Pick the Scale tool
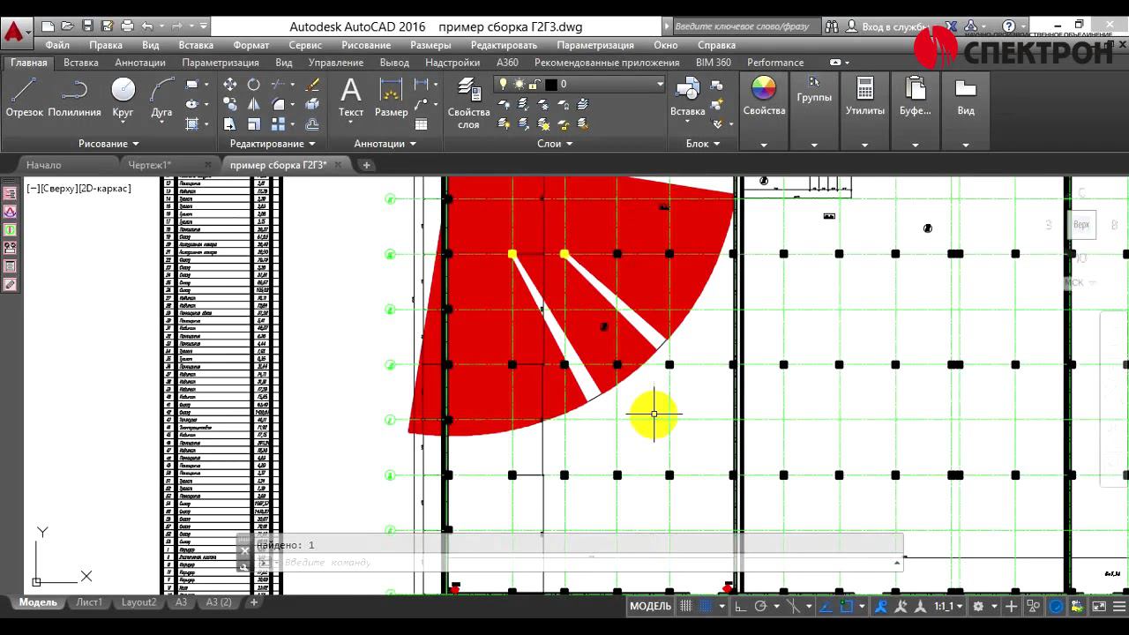Image resolution: width=1129 pixels, height=635 pixels. [x=254, y=124]
